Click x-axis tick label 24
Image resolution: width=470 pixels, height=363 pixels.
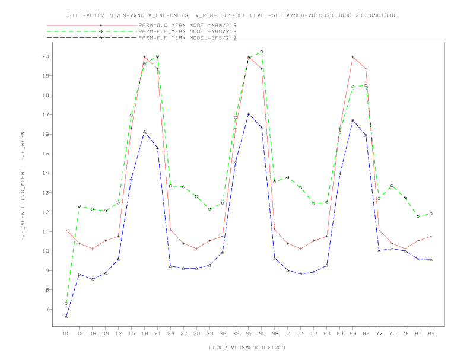170,333
